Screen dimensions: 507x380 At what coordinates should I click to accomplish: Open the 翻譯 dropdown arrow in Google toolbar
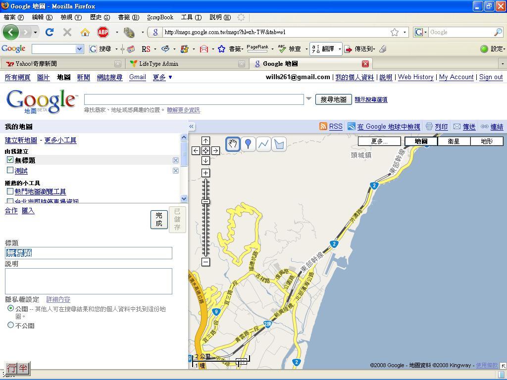point(340,49)
